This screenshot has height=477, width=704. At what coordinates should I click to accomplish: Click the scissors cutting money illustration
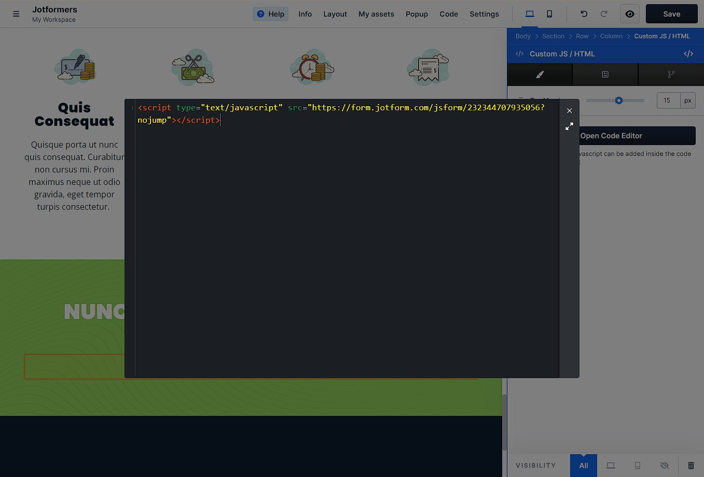point(192,67)
